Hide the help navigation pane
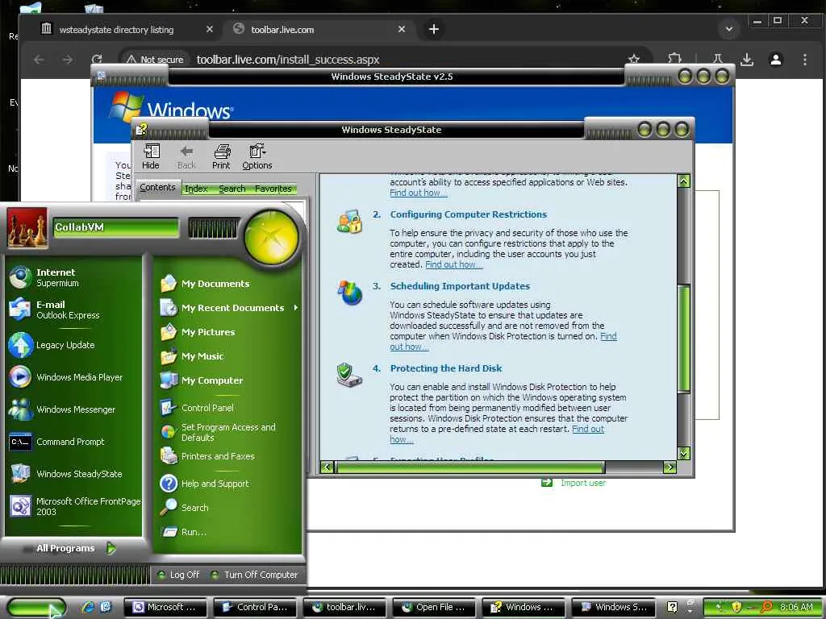 151,157
